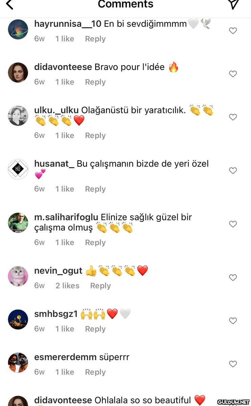Viewport: 251px width, 406px height.
Task: Open the share paper-plane icon
Action: click(x=233, y=4)
